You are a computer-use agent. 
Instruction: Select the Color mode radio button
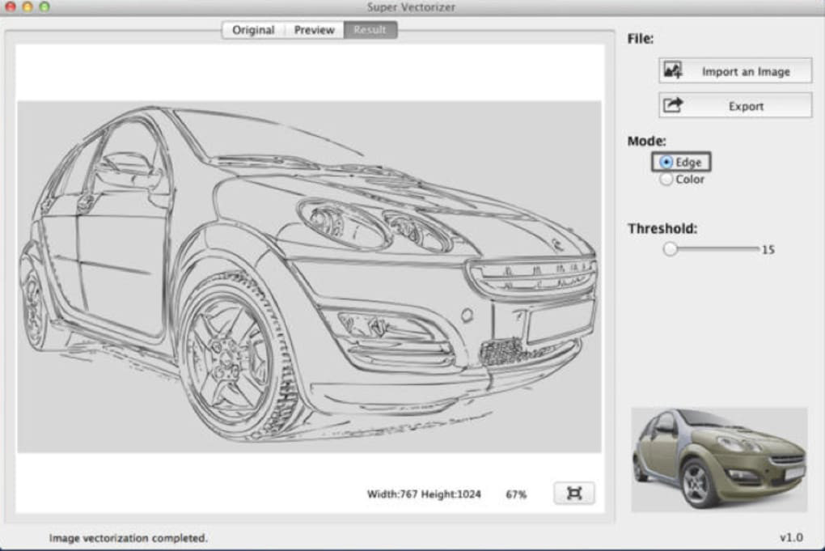[666, 180]
